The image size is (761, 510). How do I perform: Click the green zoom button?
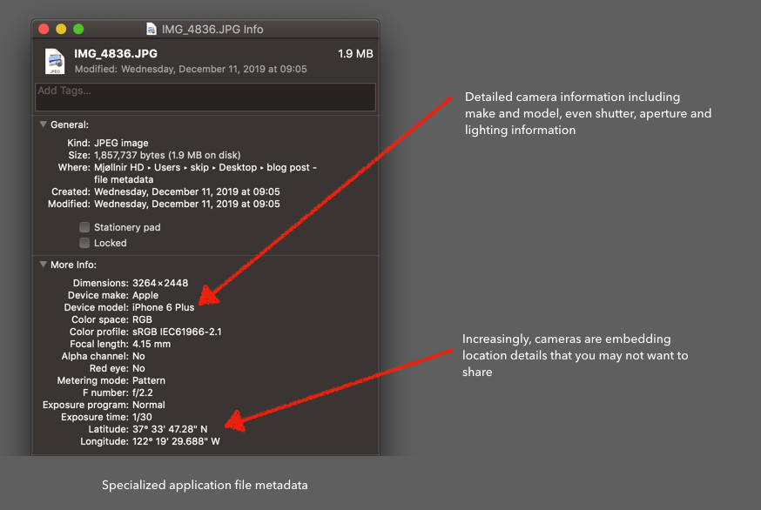(77, 28)
